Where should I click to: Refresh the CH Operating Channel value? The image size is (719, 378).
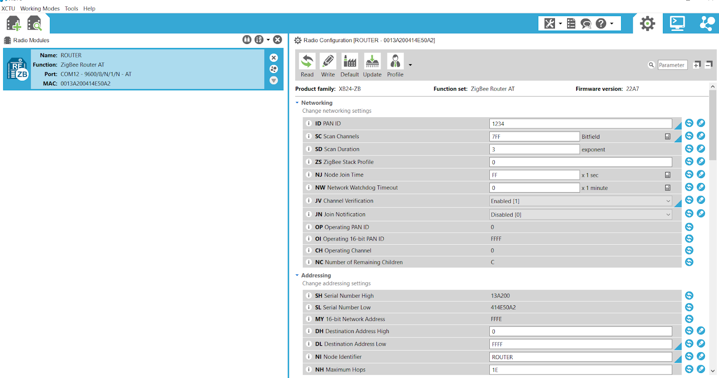click(x=689, y=251)
